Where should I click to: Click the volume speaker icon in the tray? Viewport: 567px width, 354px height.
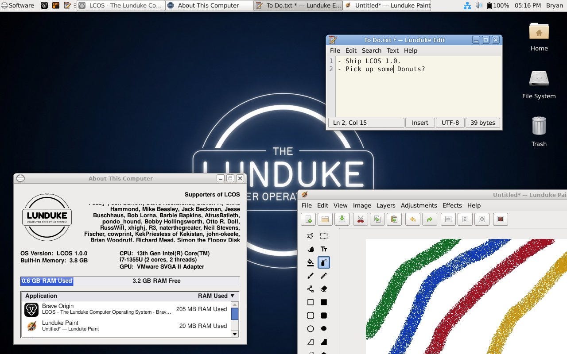pyautogui.click(x=479, y=5)
